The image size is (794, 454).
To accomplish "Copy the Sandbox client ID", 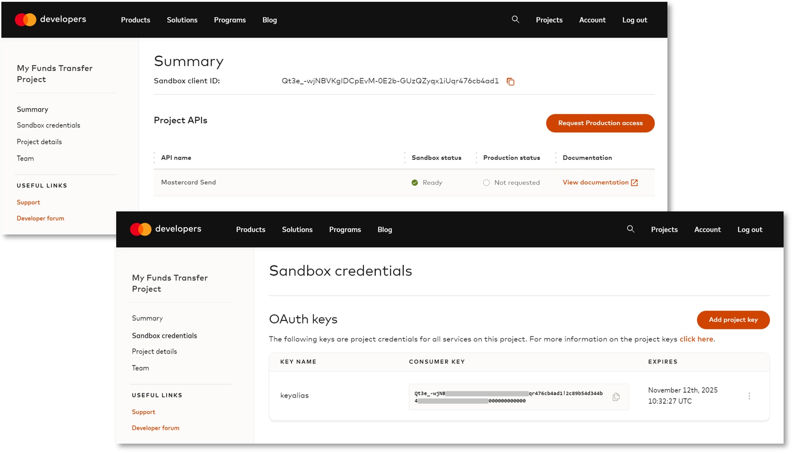I will [x=510, y=81].
